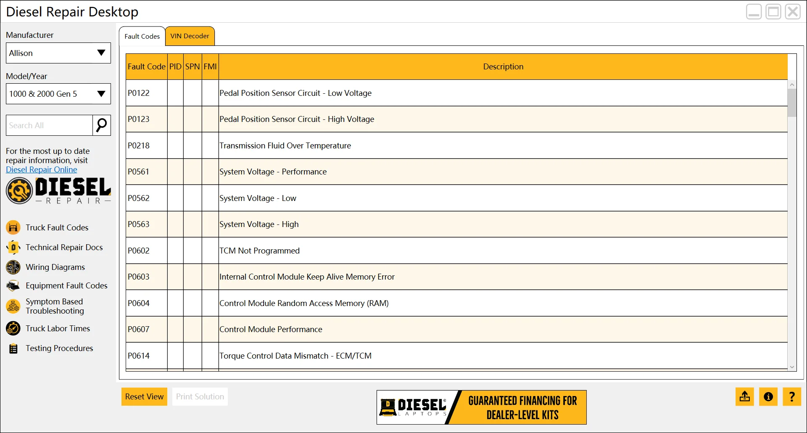Select fault code P0562 cell
This screenshot has width=807, height=433.
coord(146,198)
